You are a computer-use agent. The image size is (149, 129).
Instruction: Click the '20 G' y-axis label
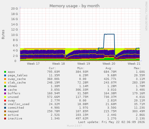14,9
